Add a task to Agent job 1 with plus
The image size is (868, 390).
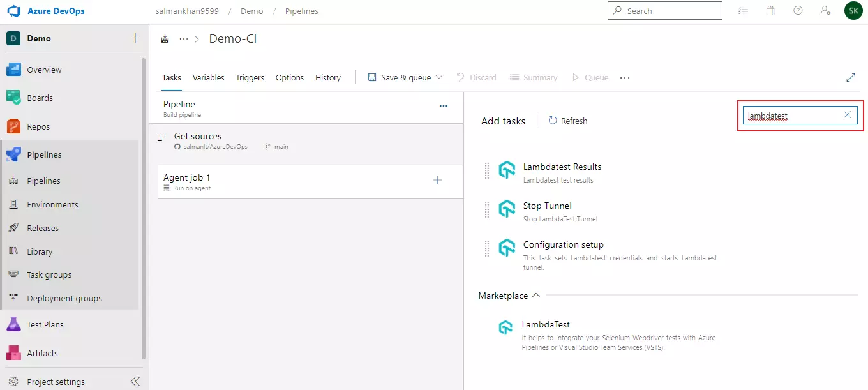pos(437,180)
